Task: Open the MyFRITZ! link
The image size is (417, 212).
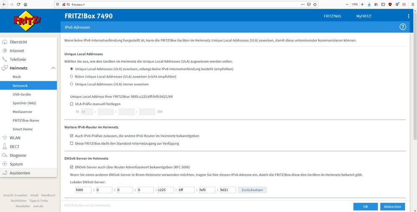Action: point(364,16)
